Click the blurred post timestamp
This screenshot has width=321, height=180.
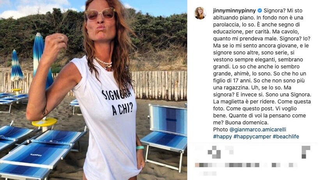[208, 174]
